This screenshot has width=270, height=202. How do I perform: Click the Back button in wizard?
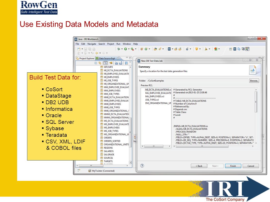point(199,166)
